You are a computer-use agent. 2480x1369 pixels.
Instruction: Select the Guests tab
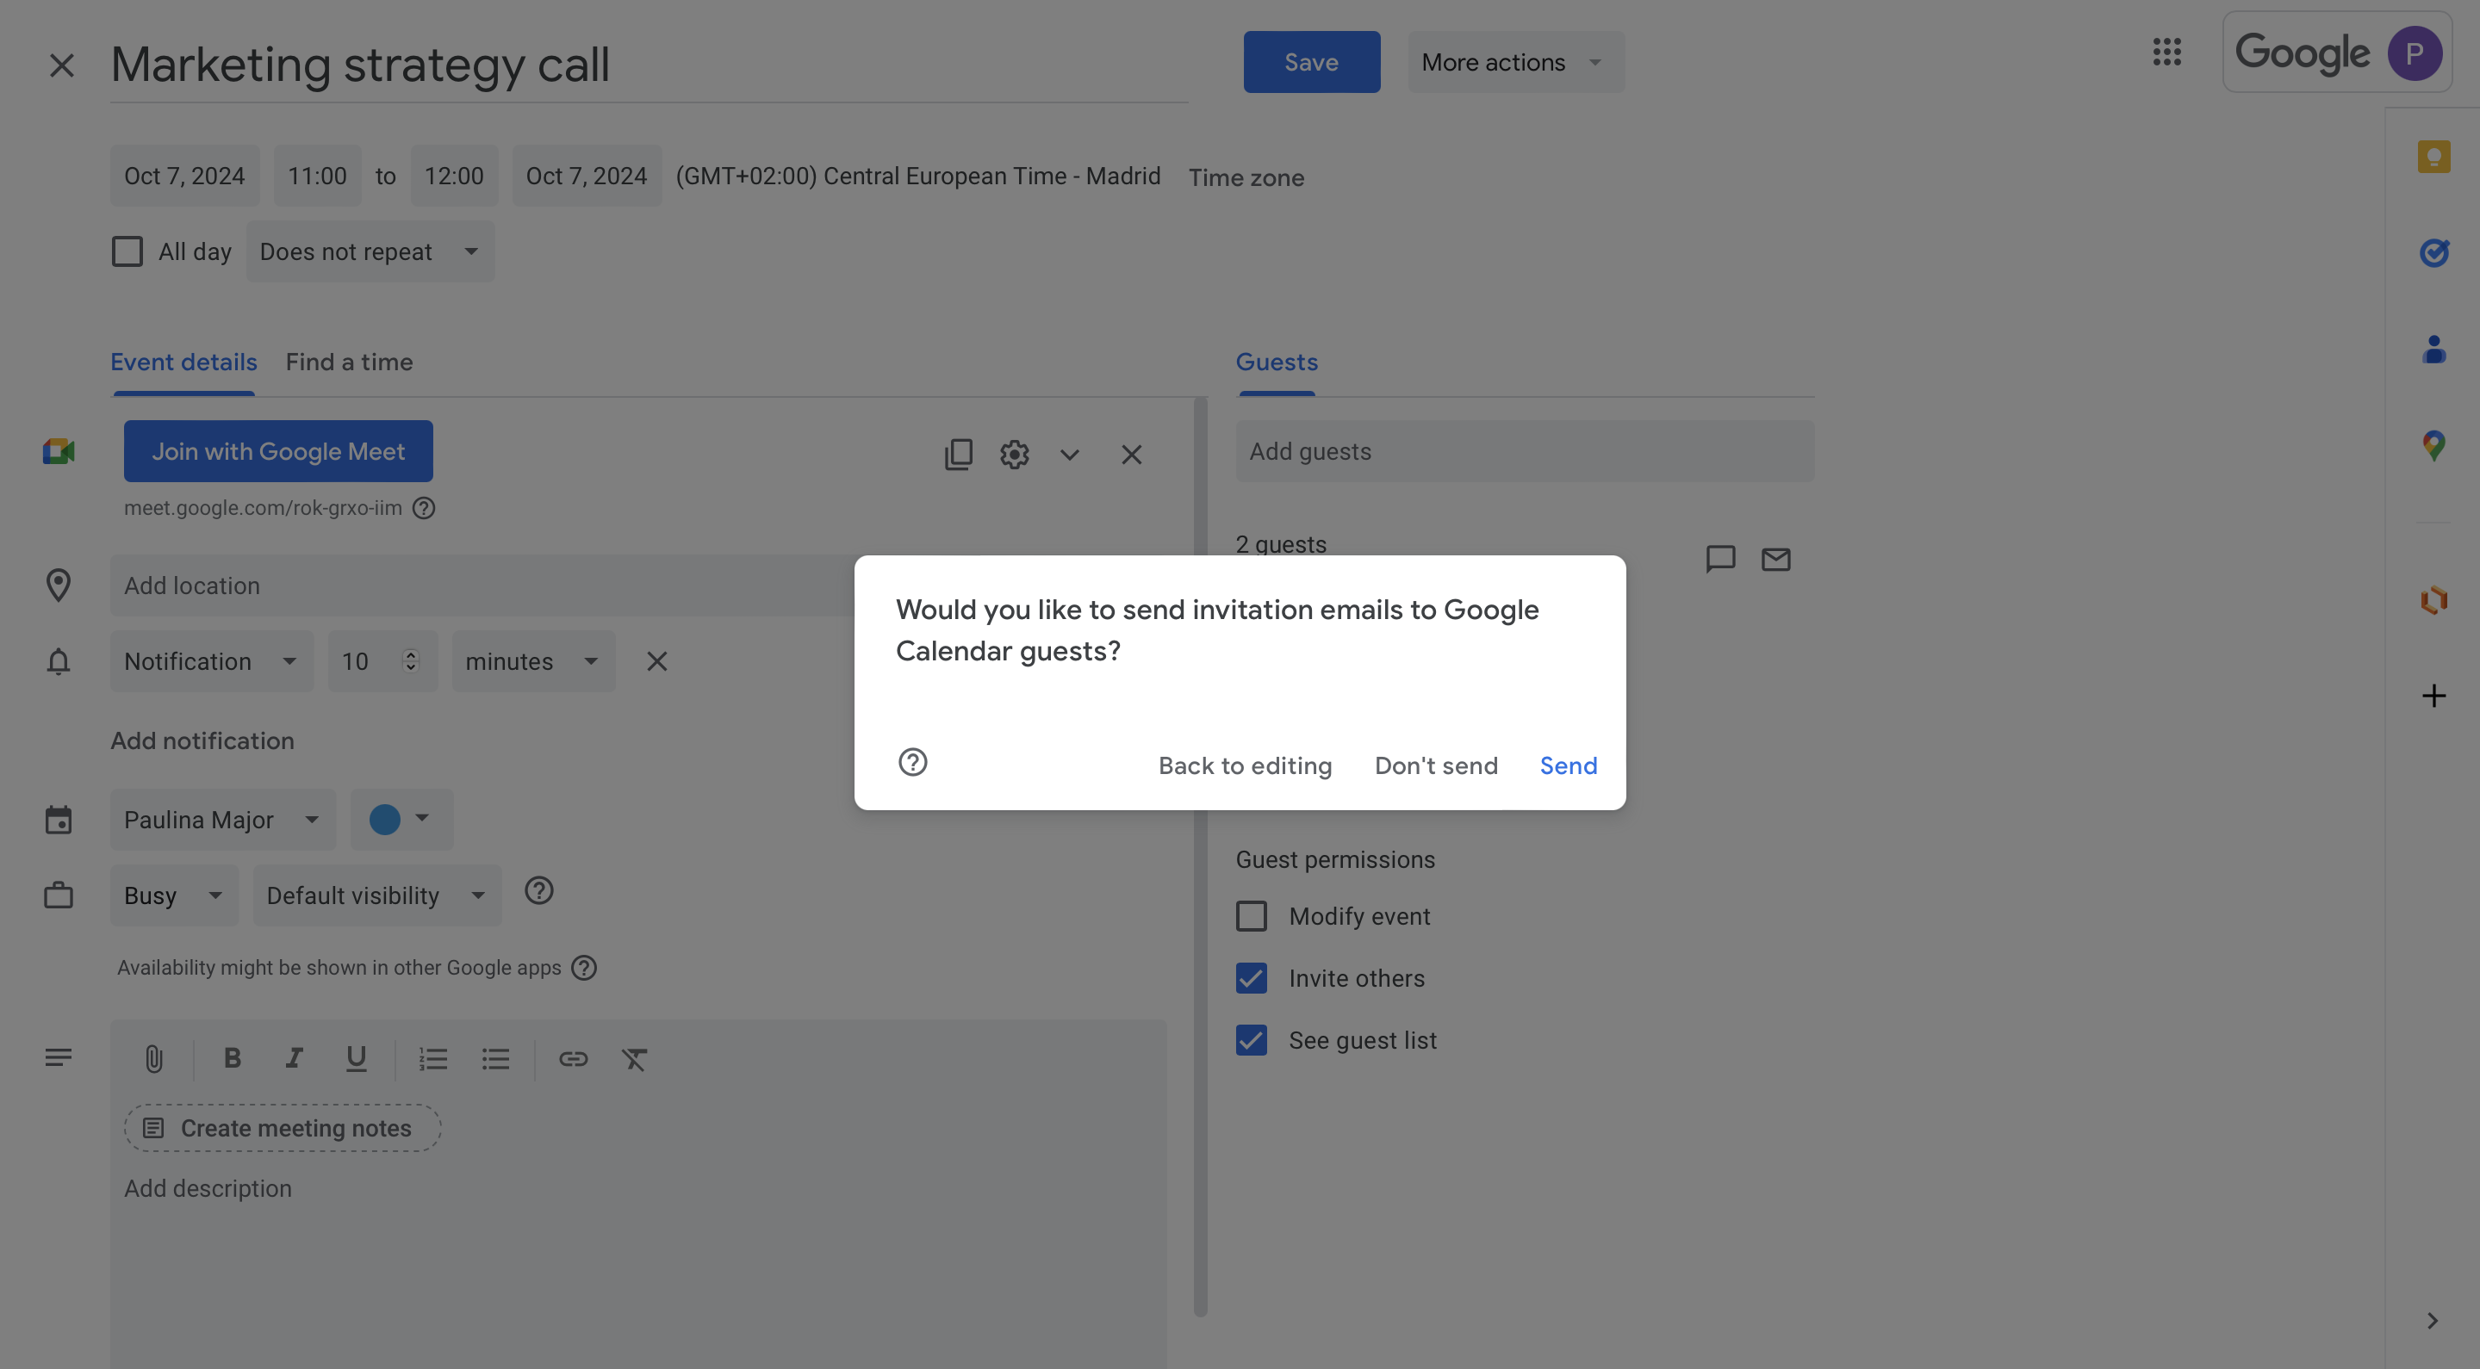[x=1277, y=362]
